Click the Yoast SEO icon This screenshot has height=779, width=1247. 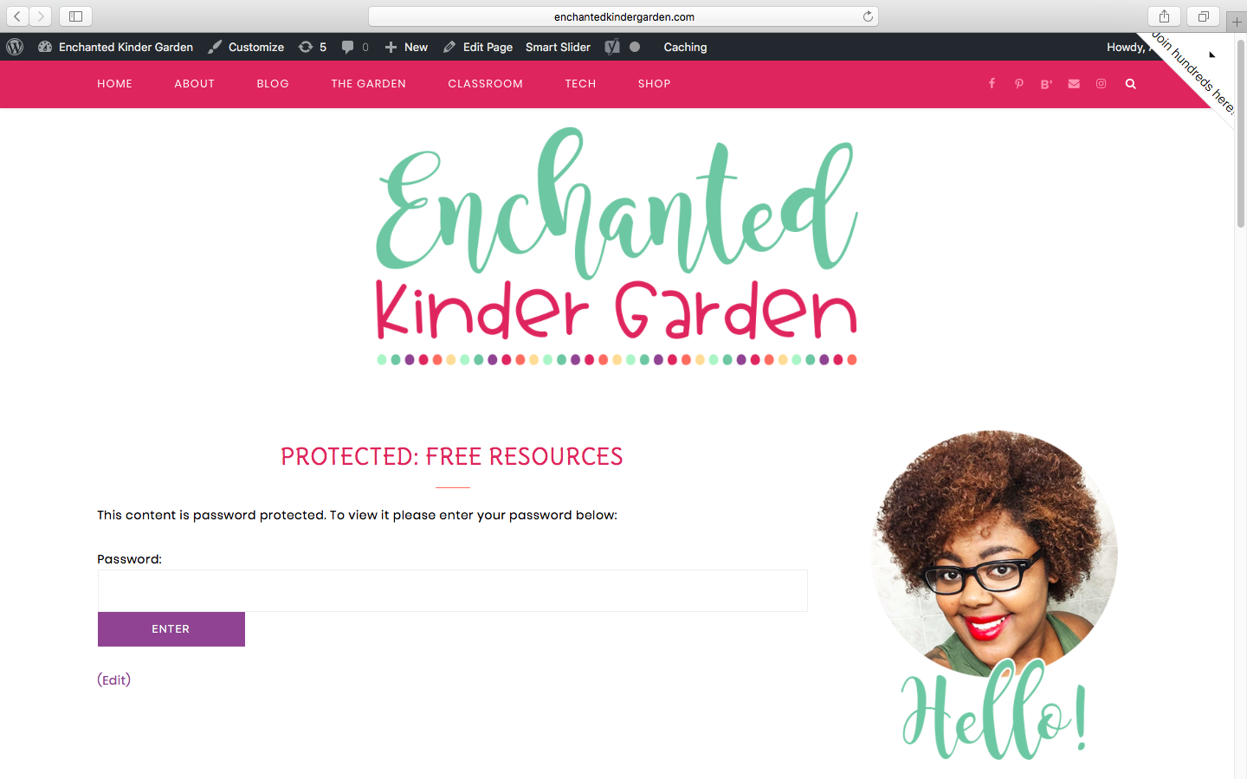(612, 47)
